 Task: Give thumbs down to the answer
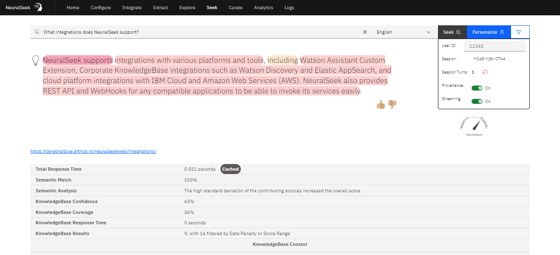[392, 105]
